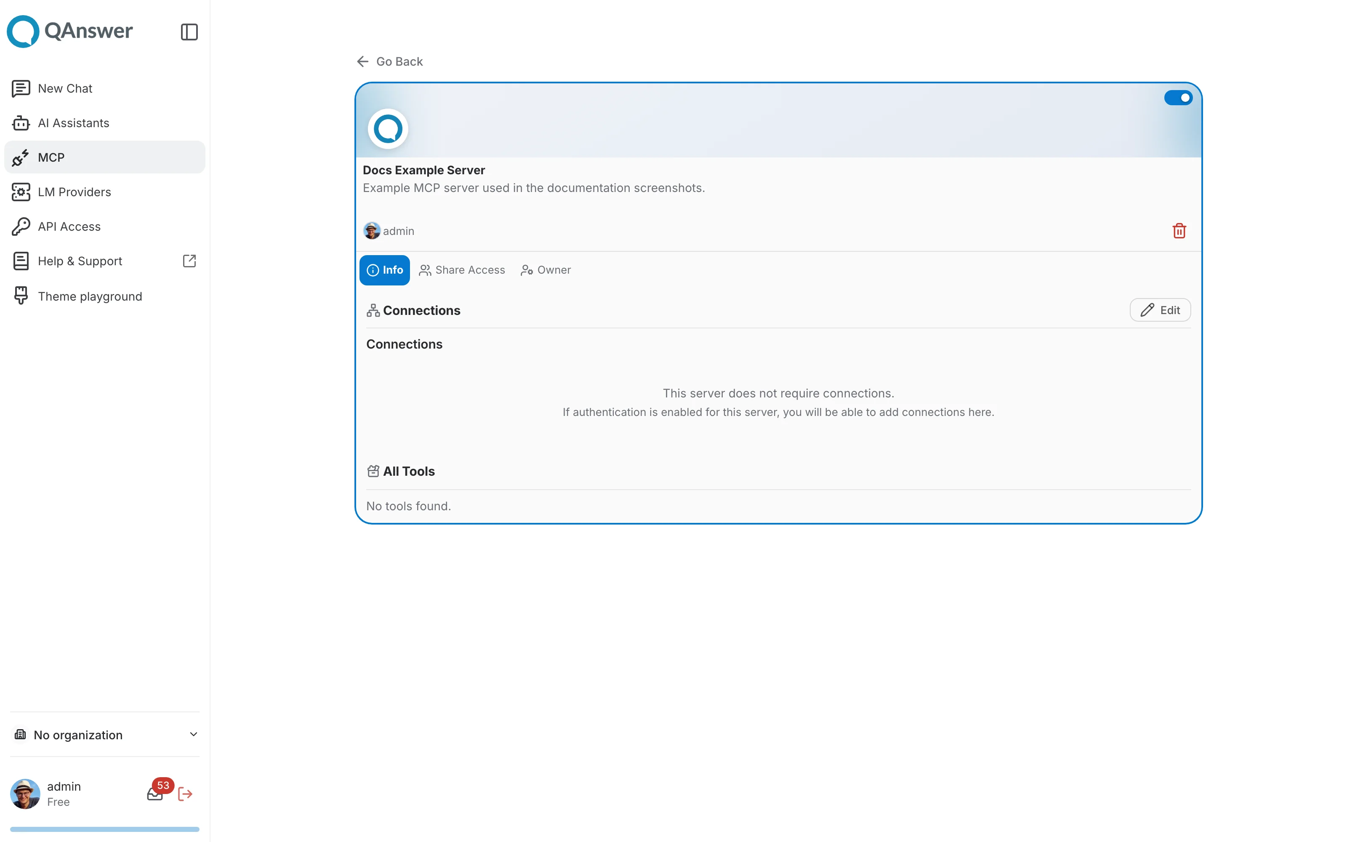Image resolution: width=1347 pixels, height=842 pixels.
Task: Switch to the Owner tab
Action: (x=546, y=270)
